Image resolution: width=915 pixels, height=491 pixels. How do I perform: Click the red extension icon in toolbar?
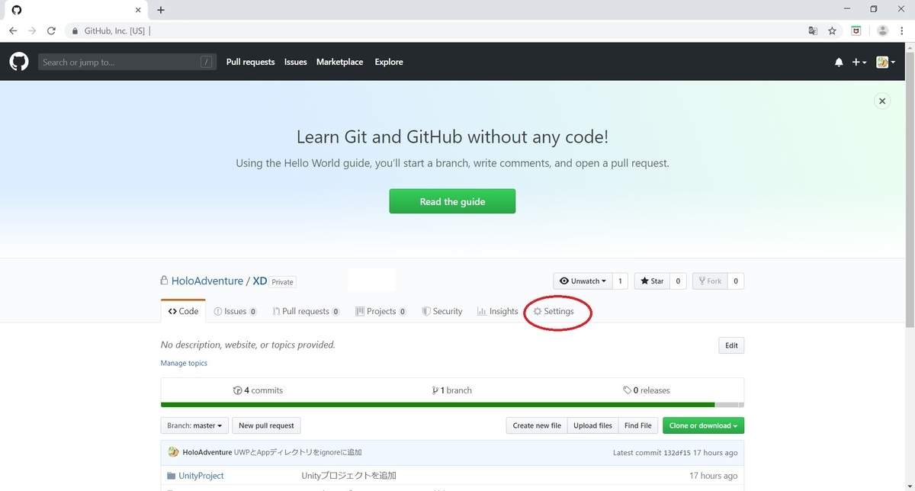pyautogui.click(x=856, y=30)
